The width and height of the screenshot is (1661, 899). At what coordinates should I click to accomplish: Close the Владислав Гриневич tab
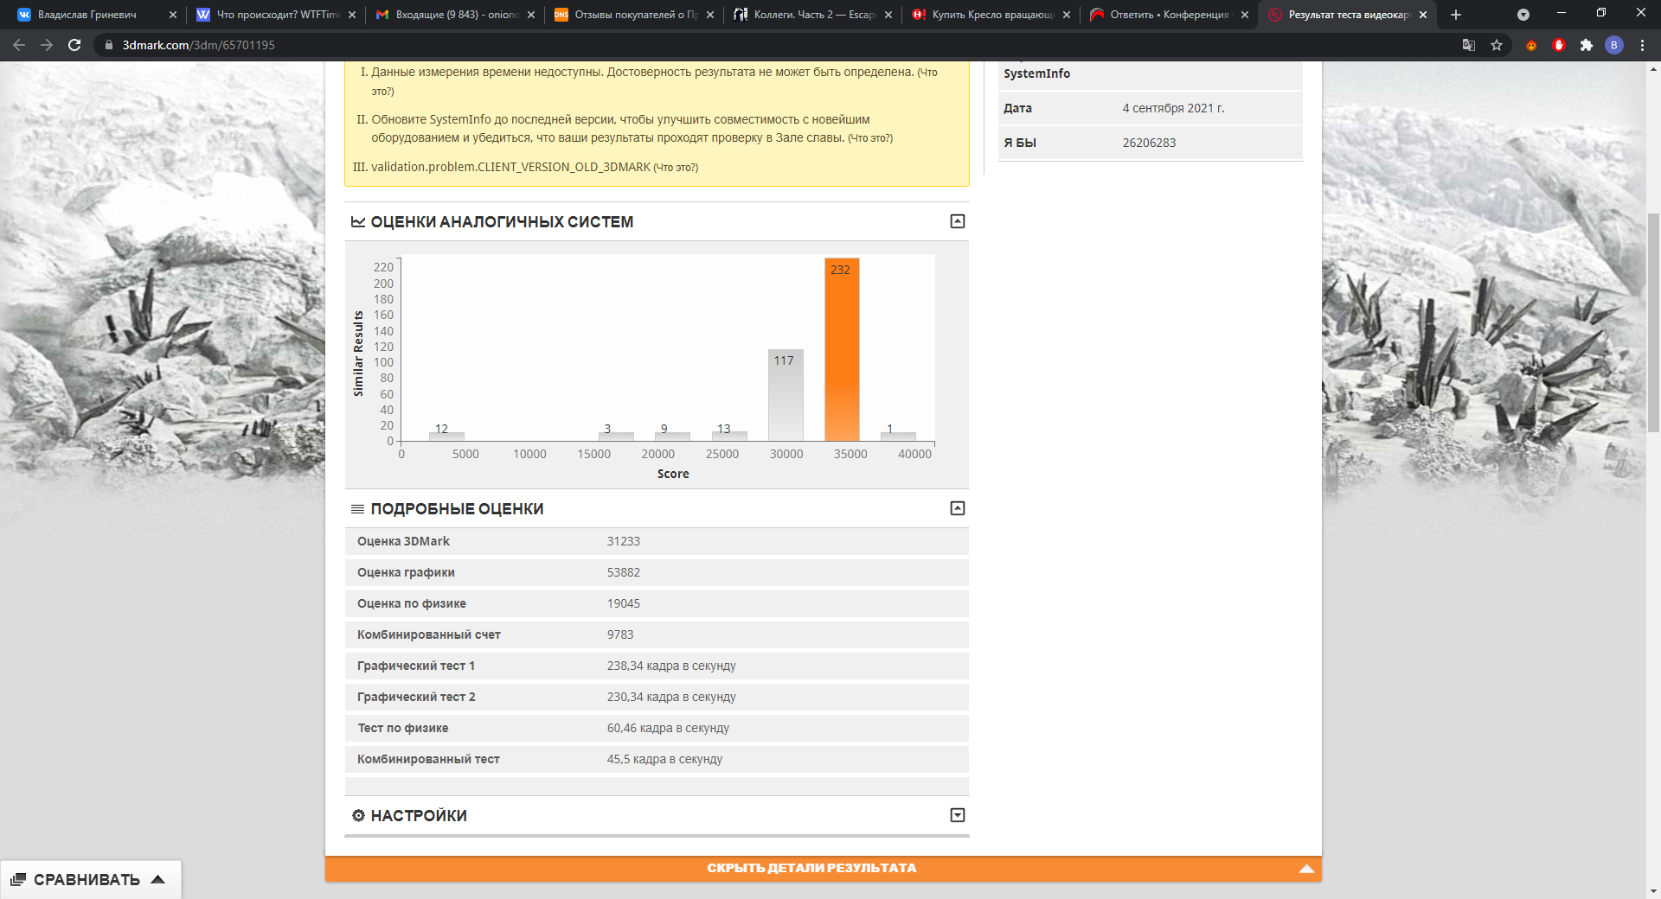[x=173, y=15]
